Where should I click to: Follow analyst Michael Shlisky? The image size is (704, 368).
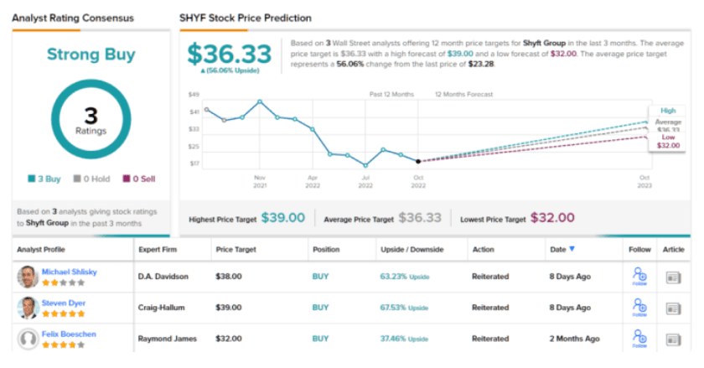[x=639, y=277]
